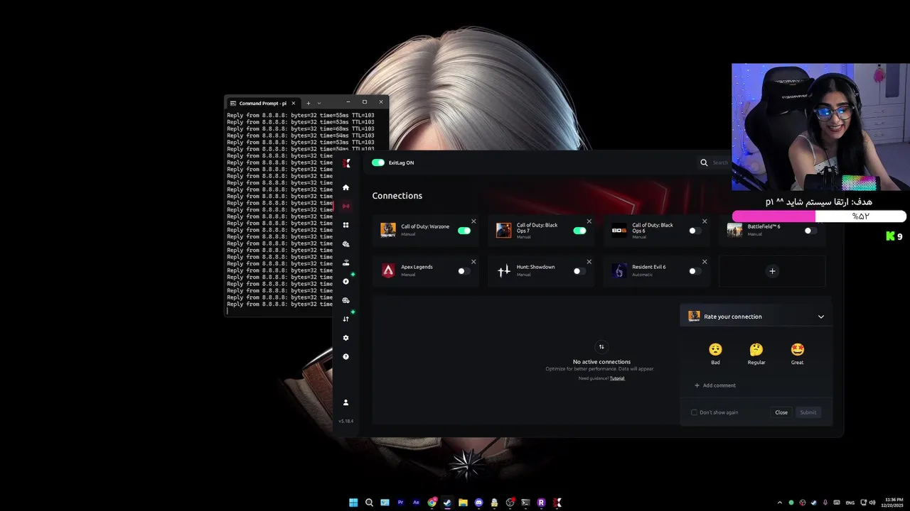
Task: Click the Hunt: Showdown crosses thumbnail
Action: pos(504,270)
